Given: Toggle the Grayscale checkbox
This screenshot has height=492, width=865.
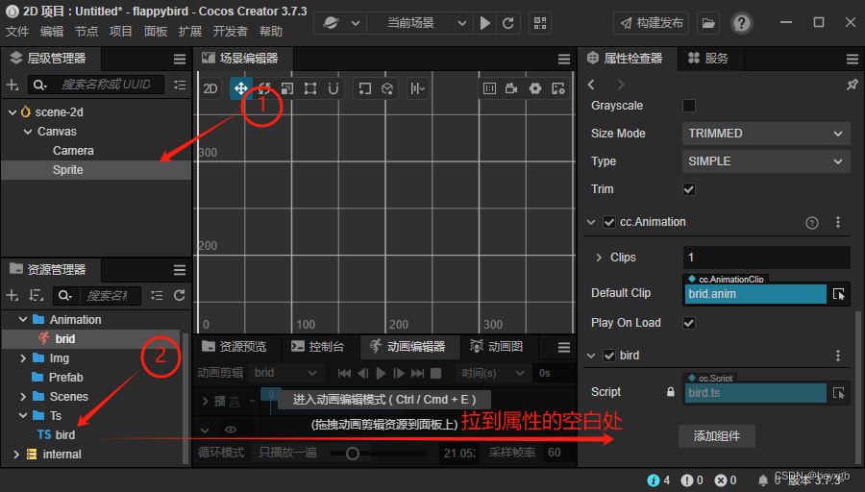Looking at the screenshot, I should coord(689,106).
